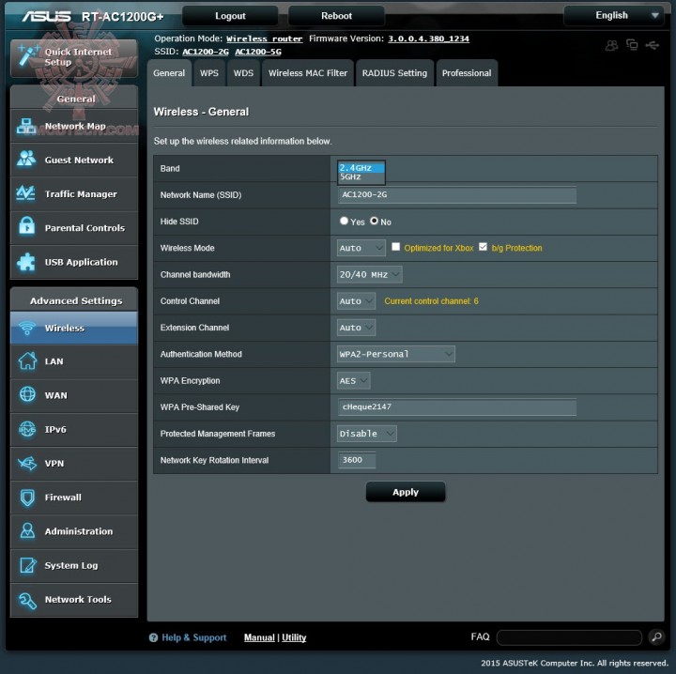The height and width of the screenshot is (674, 676).
Task: Click the Network Map icon
Action: pyautogui.click(x=26, y=126)
